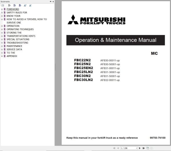
Task: Open the APPENDIX bookmark
Action: point(12,56)
